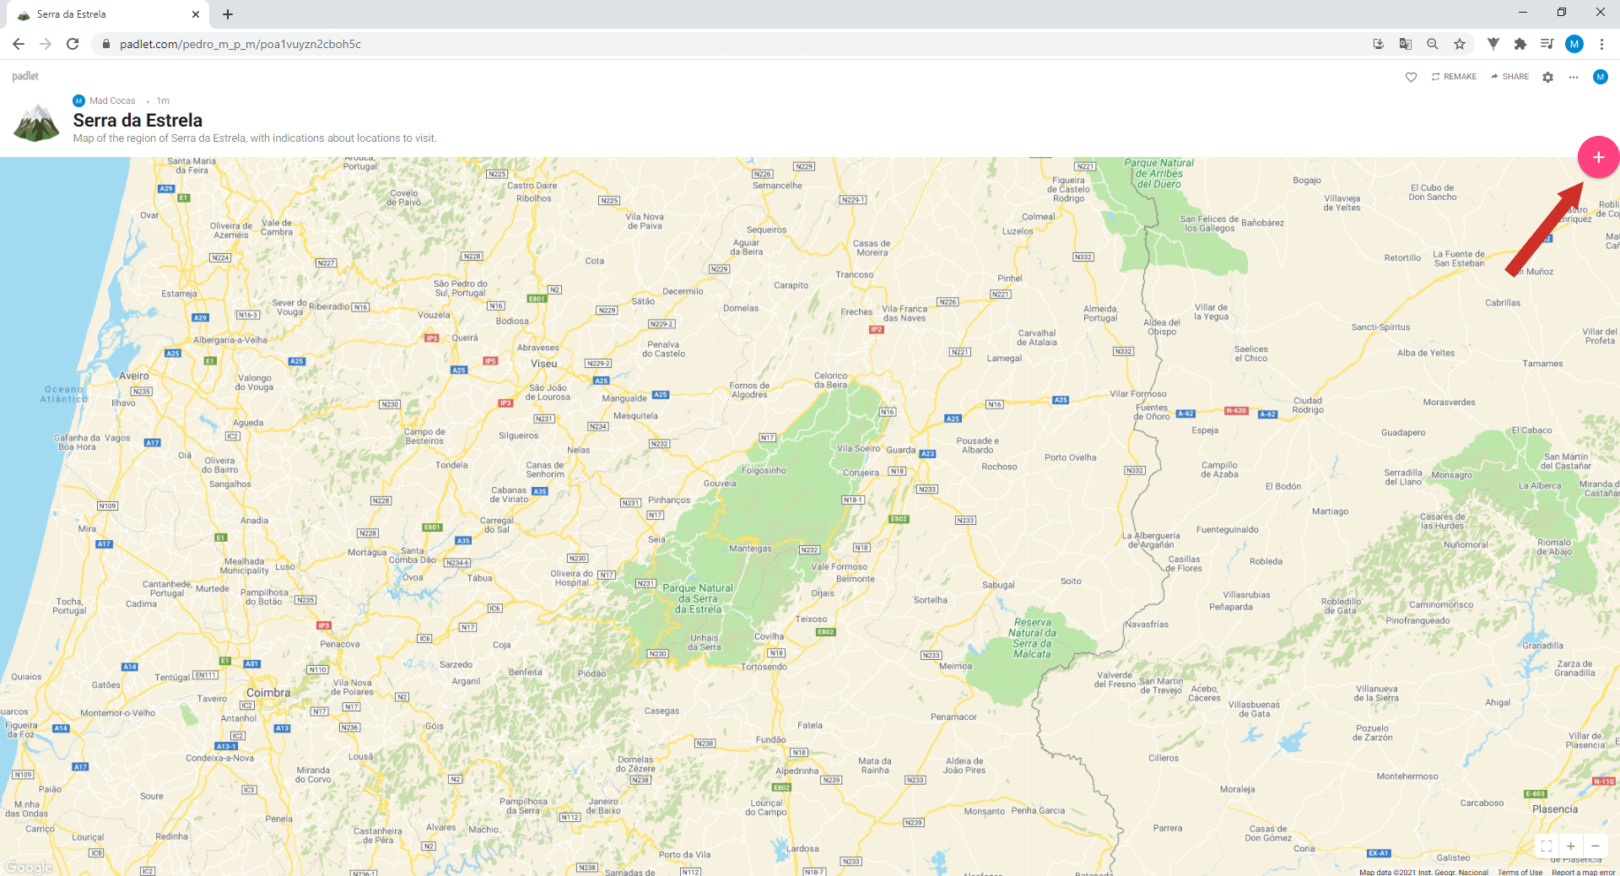Go to padlet home via logo
Viewport: 1620px width, 876px height.
pos(25,76)
